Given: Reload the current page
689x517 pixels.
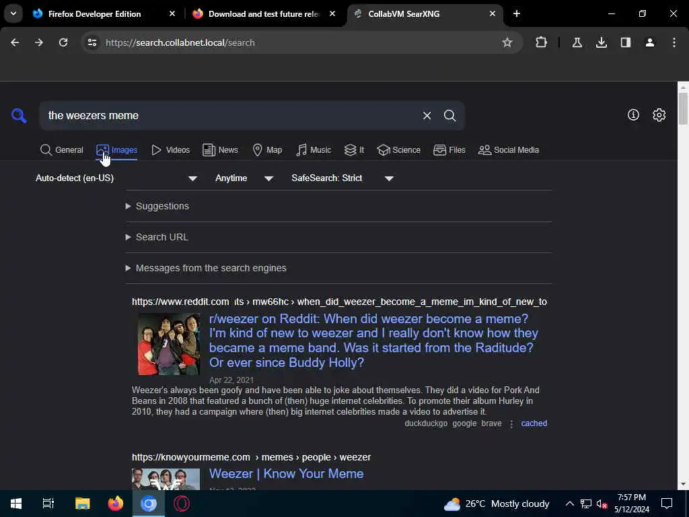Looking at the screenshot, I should tap(63, 42).
